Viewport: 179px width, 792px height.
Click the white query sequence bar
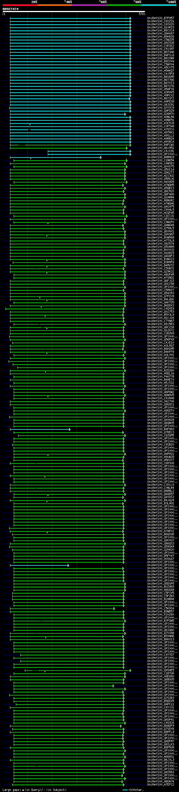(x=74, y=12)
